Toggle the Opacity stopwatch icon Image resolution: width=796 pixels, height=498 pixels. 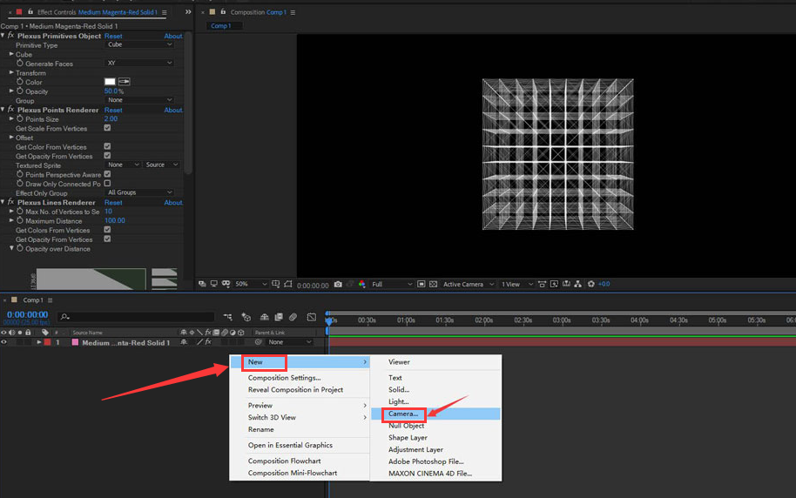point(19,91)
